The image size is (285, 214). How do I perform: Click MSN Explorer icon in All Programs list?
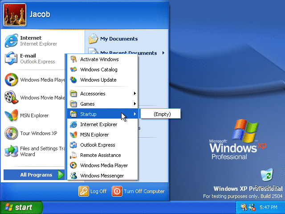tap(73, 135)
